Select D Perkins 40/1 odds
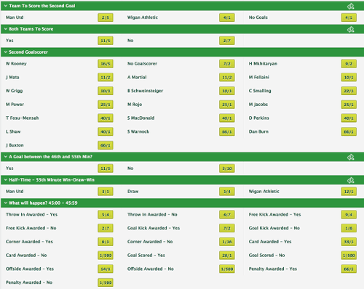 pyautogui.click(x=349, y=118)
